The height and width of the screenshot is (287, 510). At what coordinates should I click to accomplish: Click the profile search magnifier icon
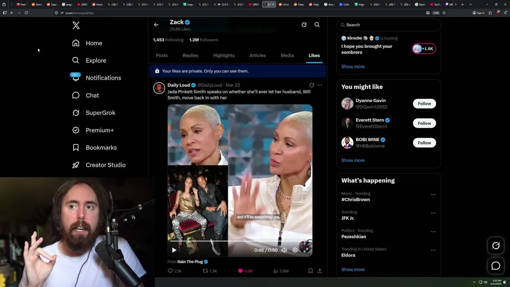click(x=317, y=25)
